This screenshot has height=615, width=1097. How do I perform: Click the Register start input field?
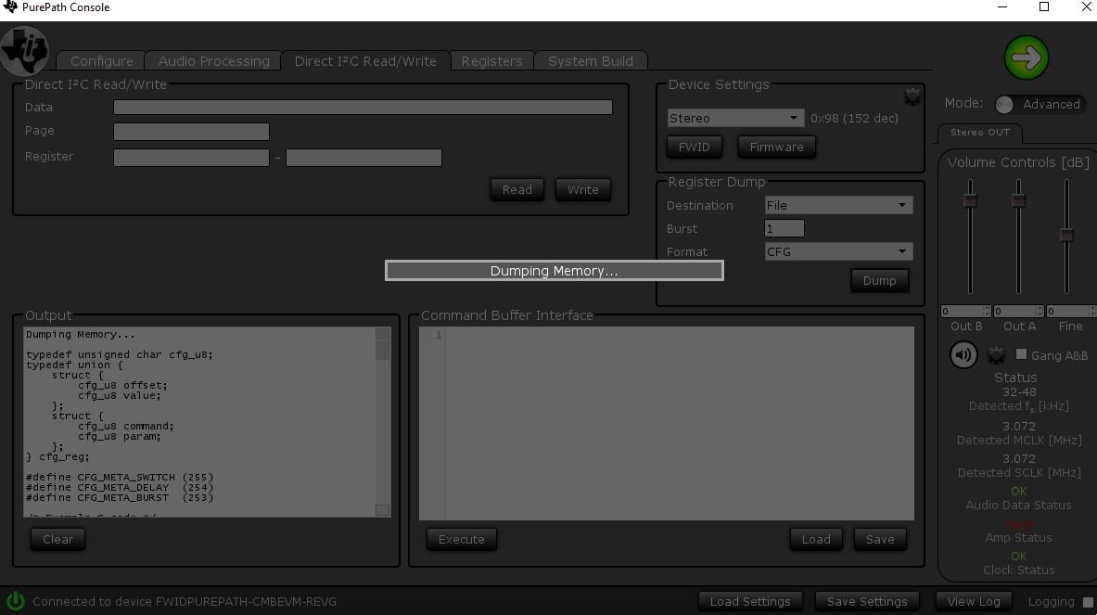(x=192, y=158)
